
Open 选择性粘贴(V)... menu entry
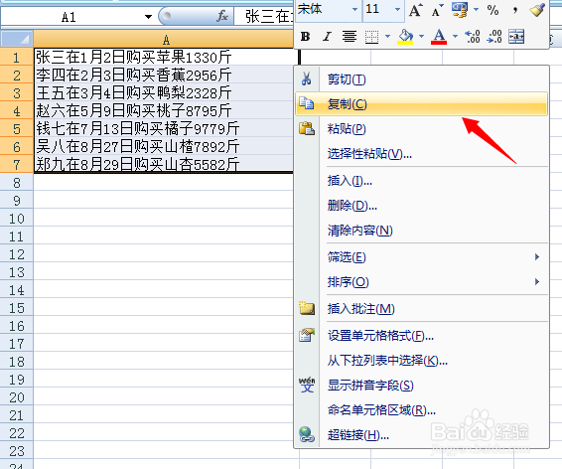[x=421, y=153]
